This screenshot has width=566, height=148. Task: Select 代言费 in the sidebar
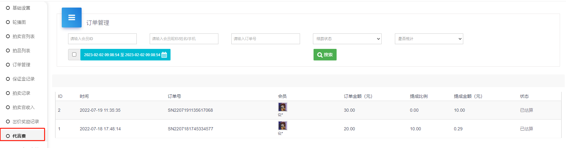click(19, 136)
